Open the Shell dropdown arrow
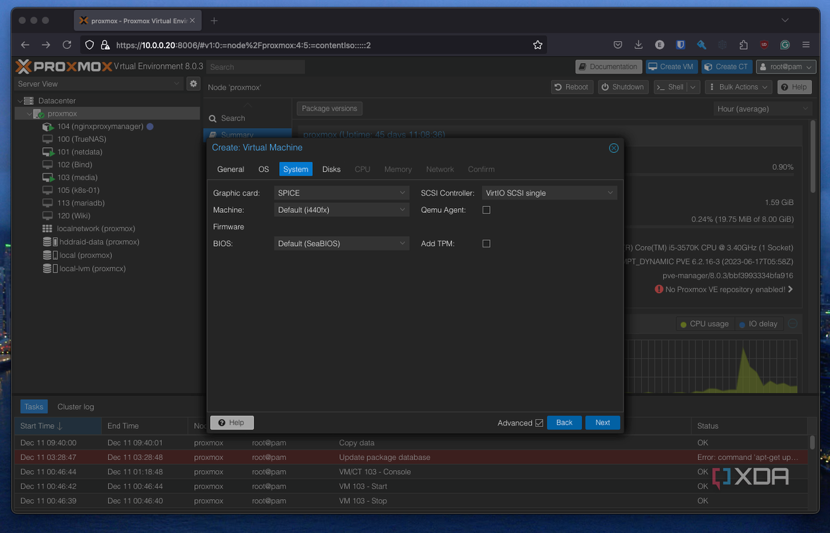This screenshot has height=533, width=830. coord(693,87)
